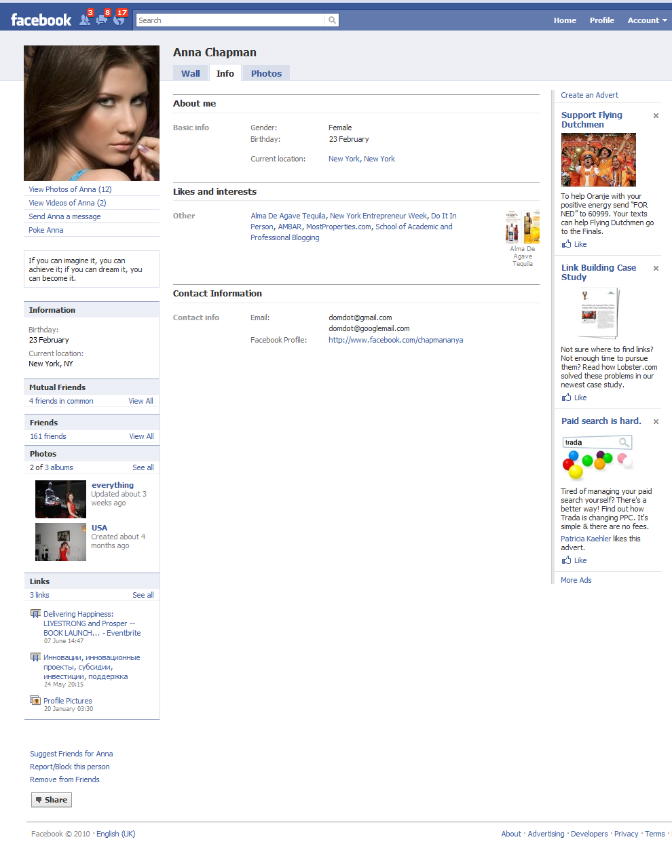Like the Flying Dutchmen advert
The image size is (672, 848).
pos(574,244)
